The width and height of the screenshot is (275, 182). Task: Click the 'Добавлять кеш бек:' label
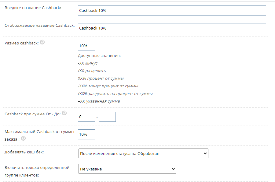coord(24,152)
